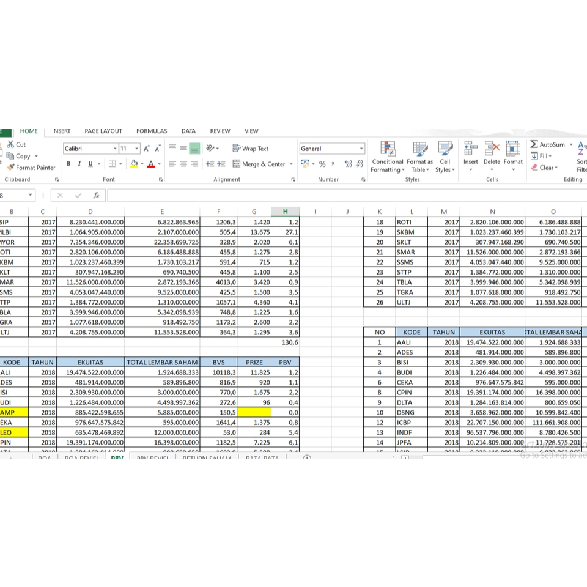Screen dimensions: 587x587
Task: Click the Delete cells icon
Action: tap(492, 148)
